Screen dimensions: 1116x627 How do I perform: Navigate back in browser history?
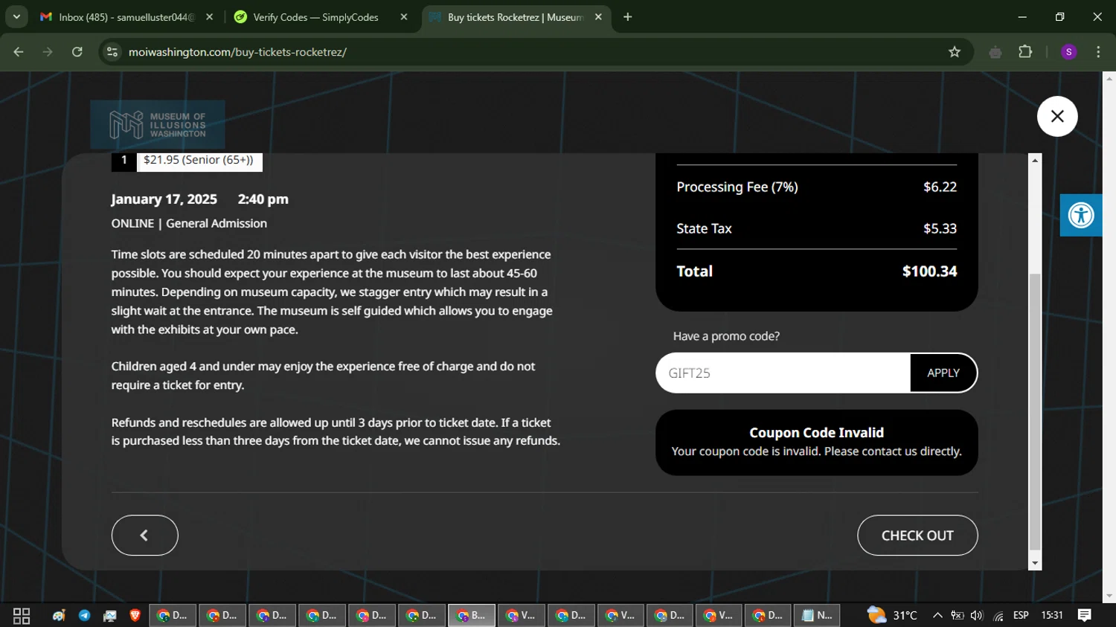19,52
